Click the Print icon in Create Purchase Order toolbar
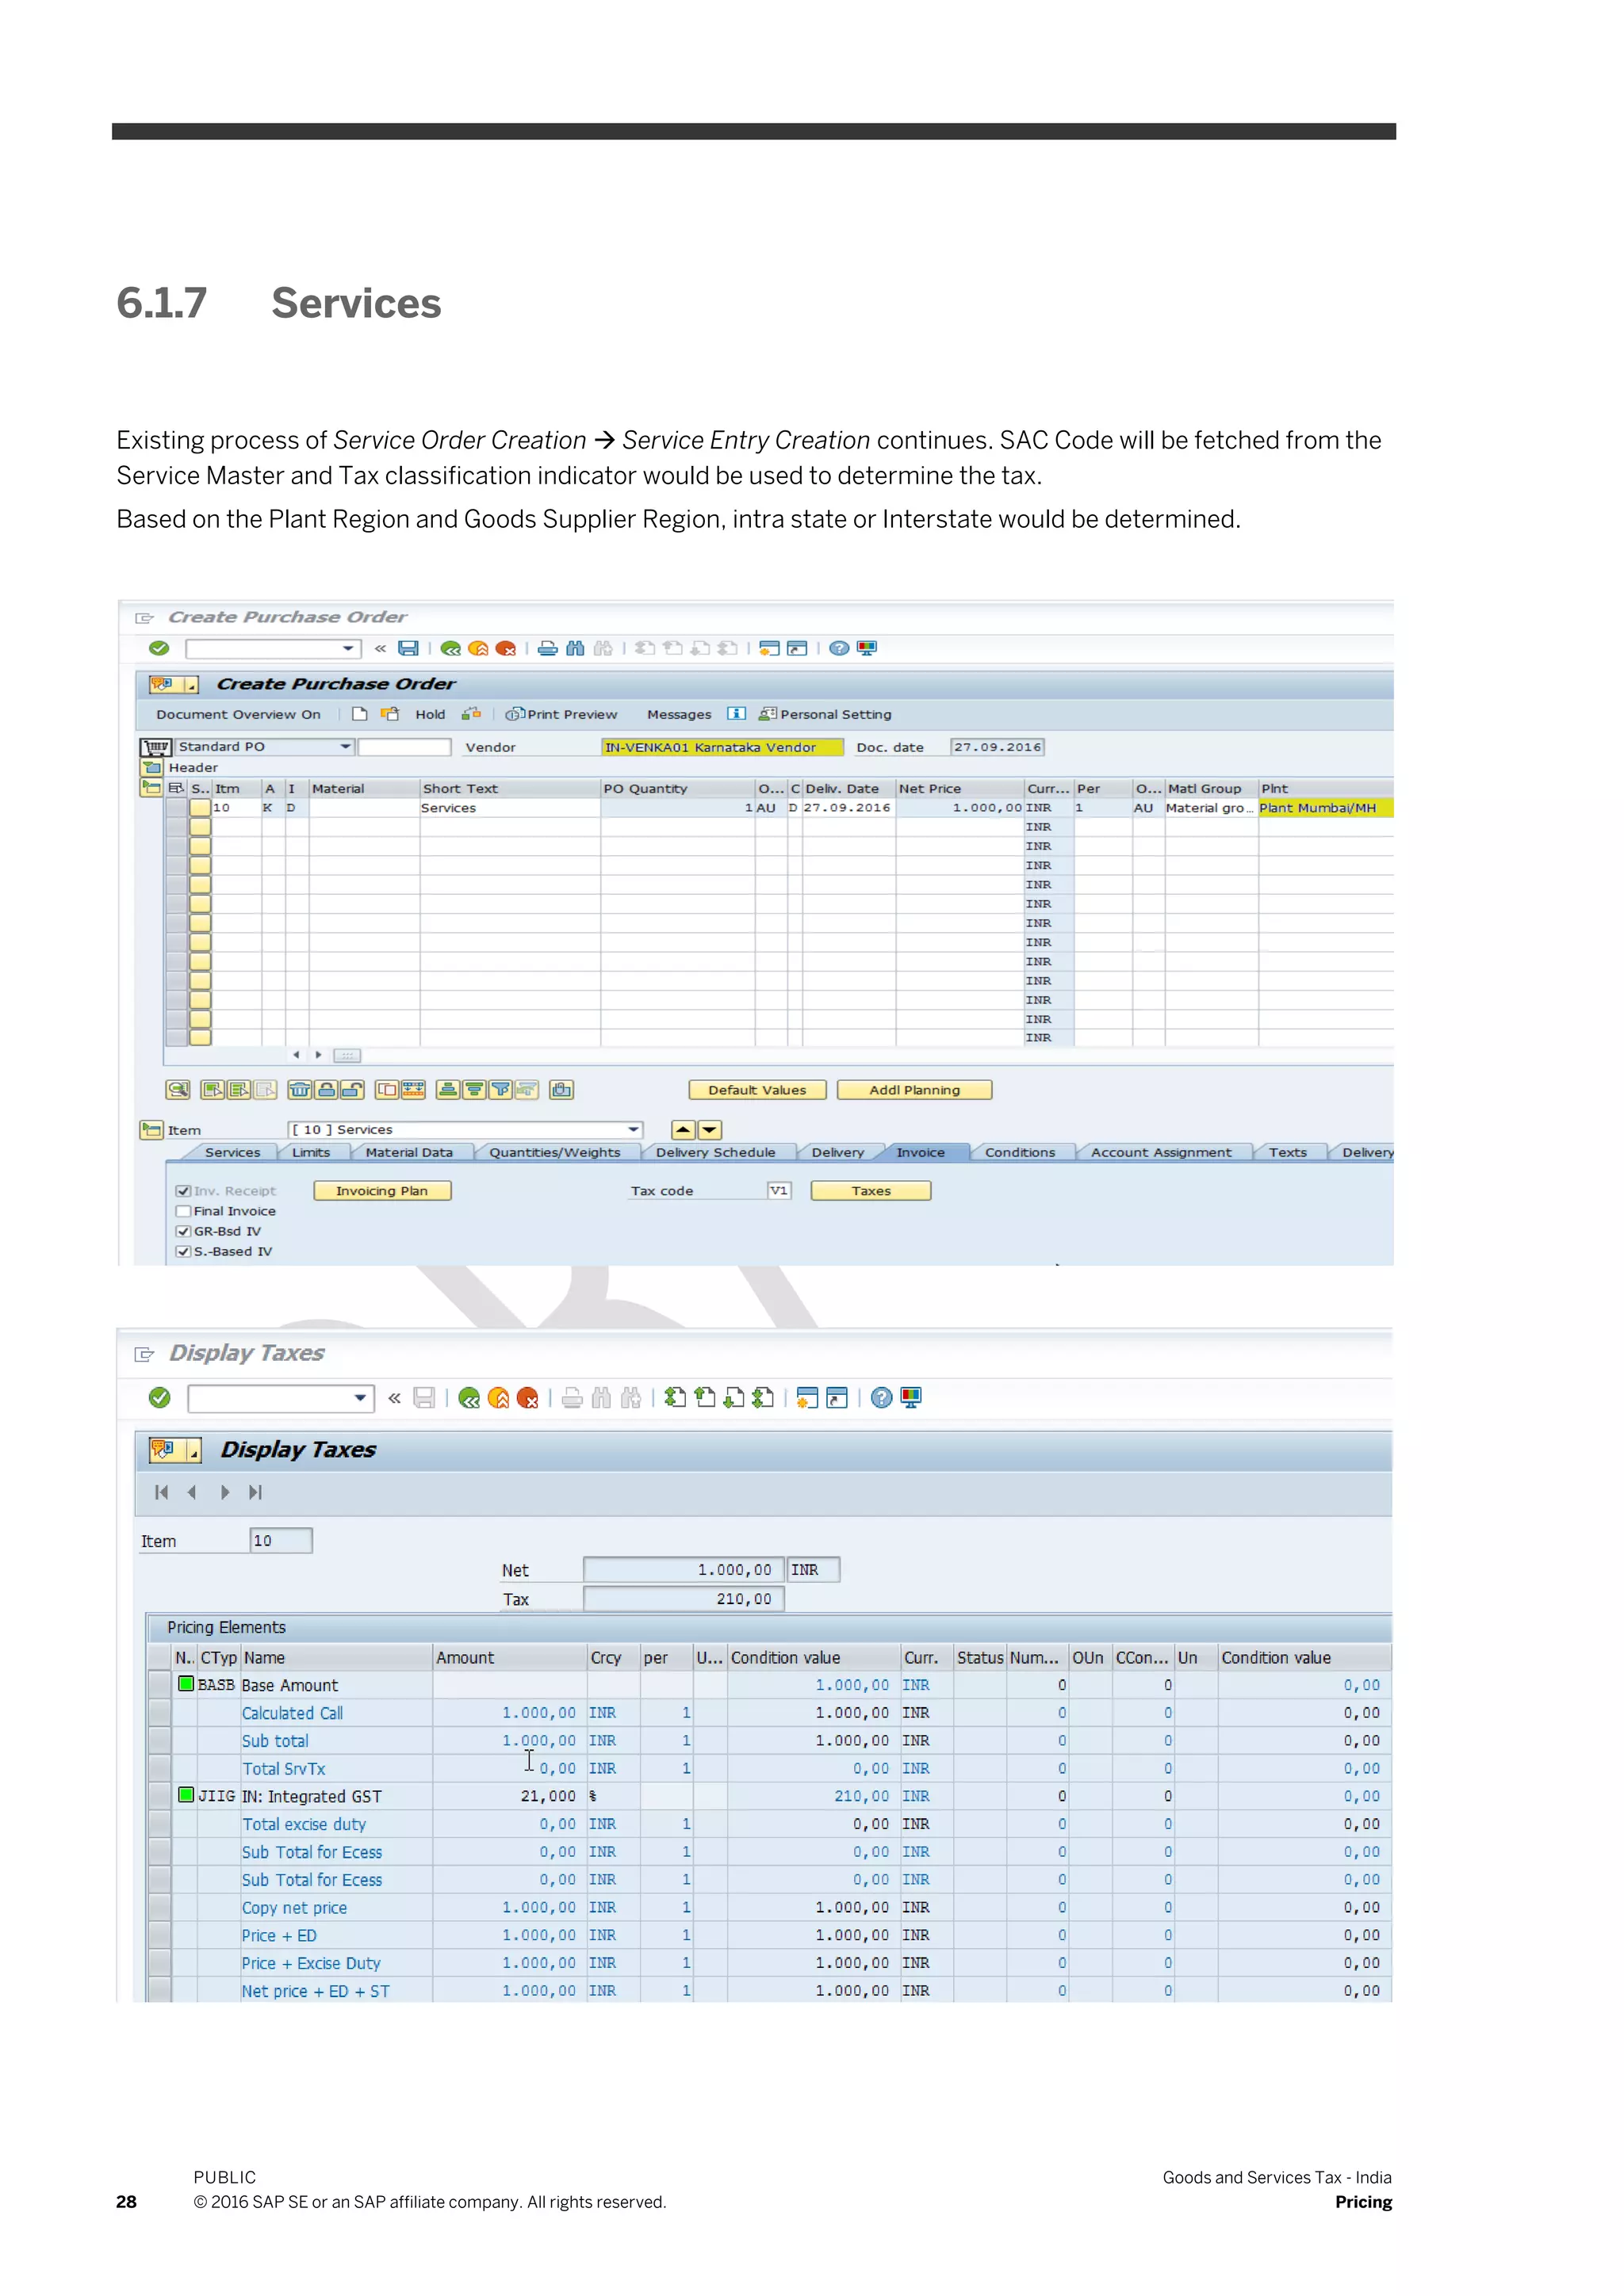1624x2296 pixels. (547, 648)
